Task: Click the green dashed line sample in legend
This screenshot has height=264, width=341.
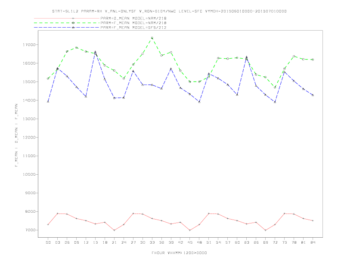Action: pyautogui.click(x=67, y=23)
